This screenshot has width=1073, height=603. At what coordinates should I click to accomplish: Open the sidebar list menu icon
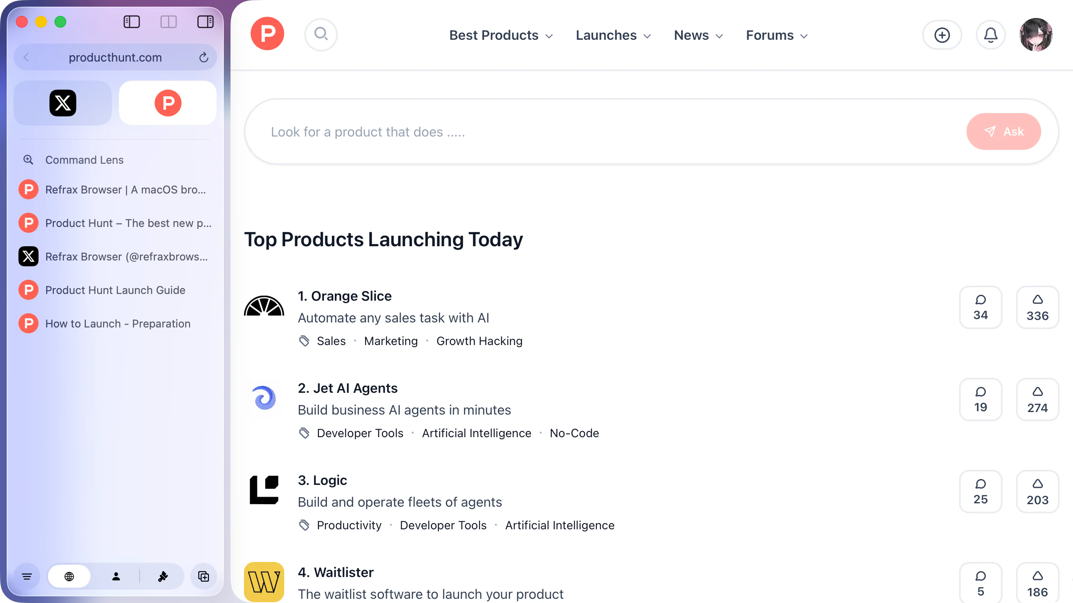(x=27, y=577)
